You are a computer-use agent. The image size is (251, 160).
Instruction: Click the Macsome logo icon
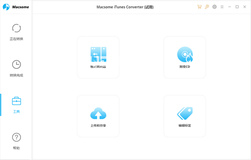(x=6, y=7)
